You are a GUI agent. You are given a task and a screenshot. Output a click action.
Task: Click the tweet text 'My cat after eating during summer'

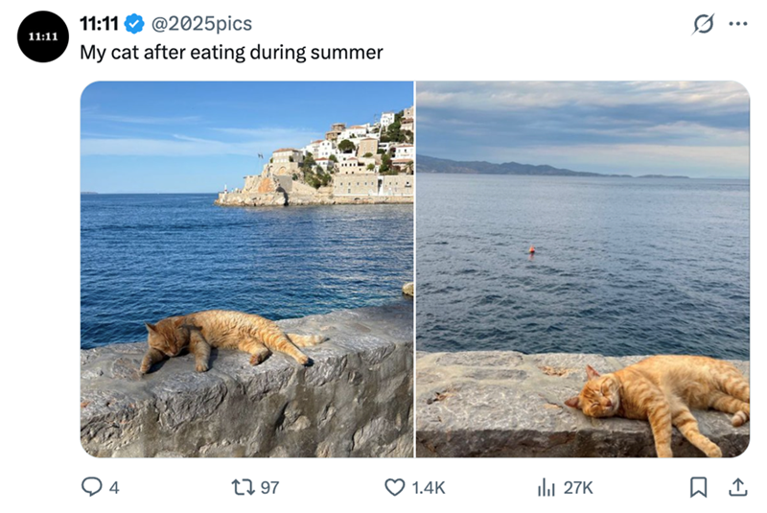(231, 52)
